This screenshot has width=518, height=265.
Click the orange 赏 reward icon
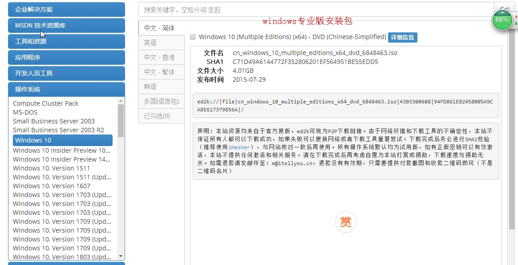[x=345, y=222]
